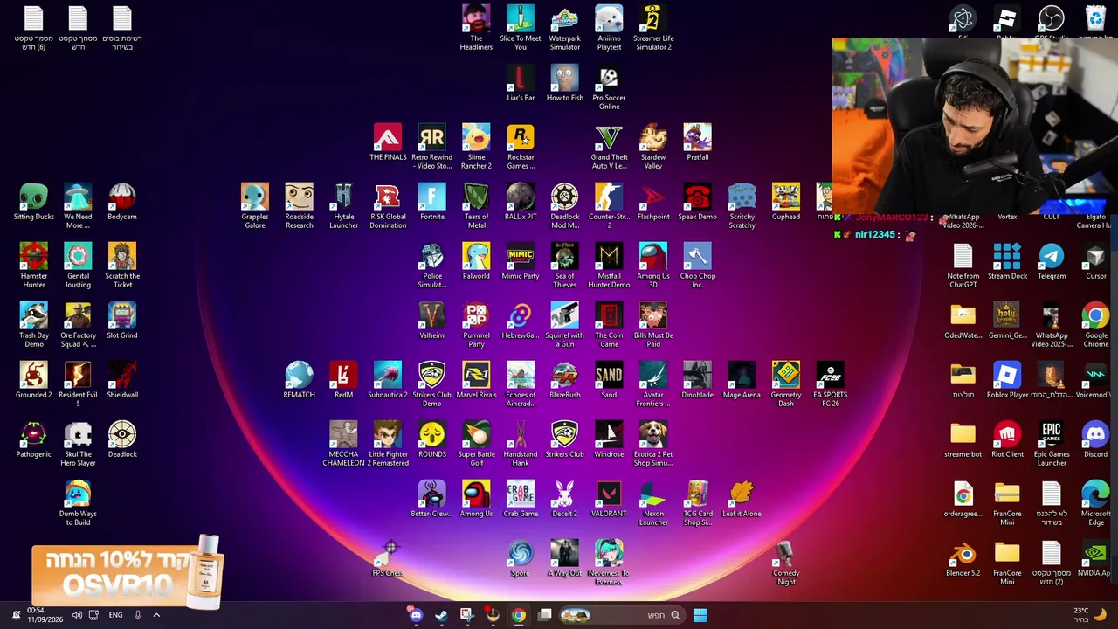Launch Crab Game shortcut

521,499
